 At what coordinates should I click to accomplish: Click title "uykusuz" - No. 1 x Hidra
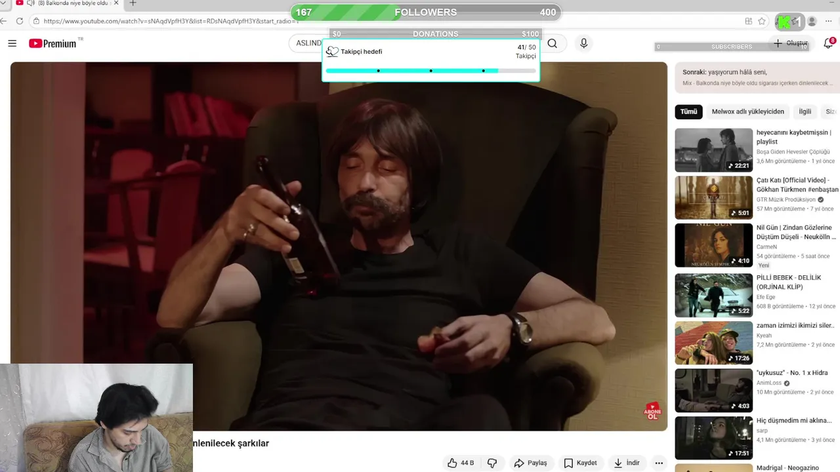(792, 373)
